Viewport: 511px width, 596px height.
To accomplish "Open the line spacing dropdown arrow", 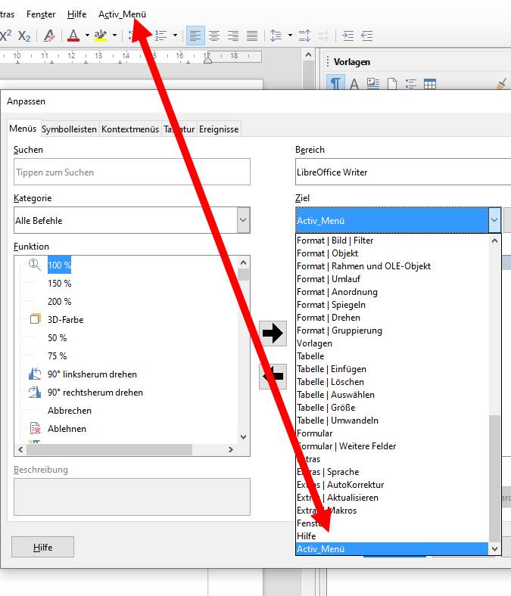I will pos(290,36).
